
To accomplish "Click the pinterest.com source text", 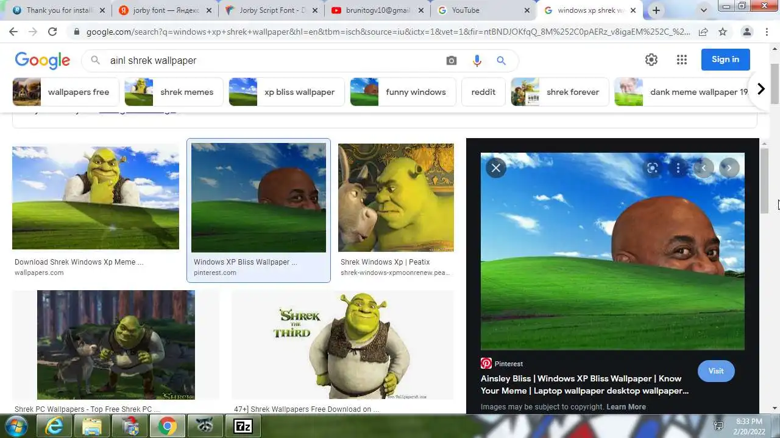I will point(215,273).
